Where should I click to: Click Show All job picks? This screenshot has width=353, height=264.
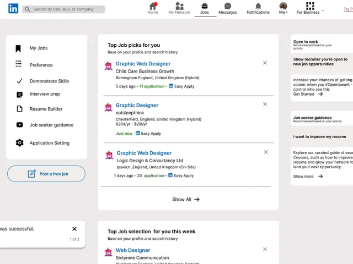pyautogui.click(x=186, y=199)
